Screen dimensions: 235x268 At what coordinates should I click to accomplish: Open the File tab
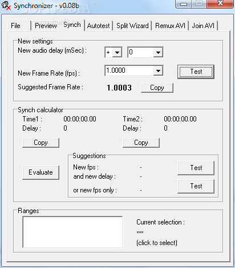coord(19,26)
